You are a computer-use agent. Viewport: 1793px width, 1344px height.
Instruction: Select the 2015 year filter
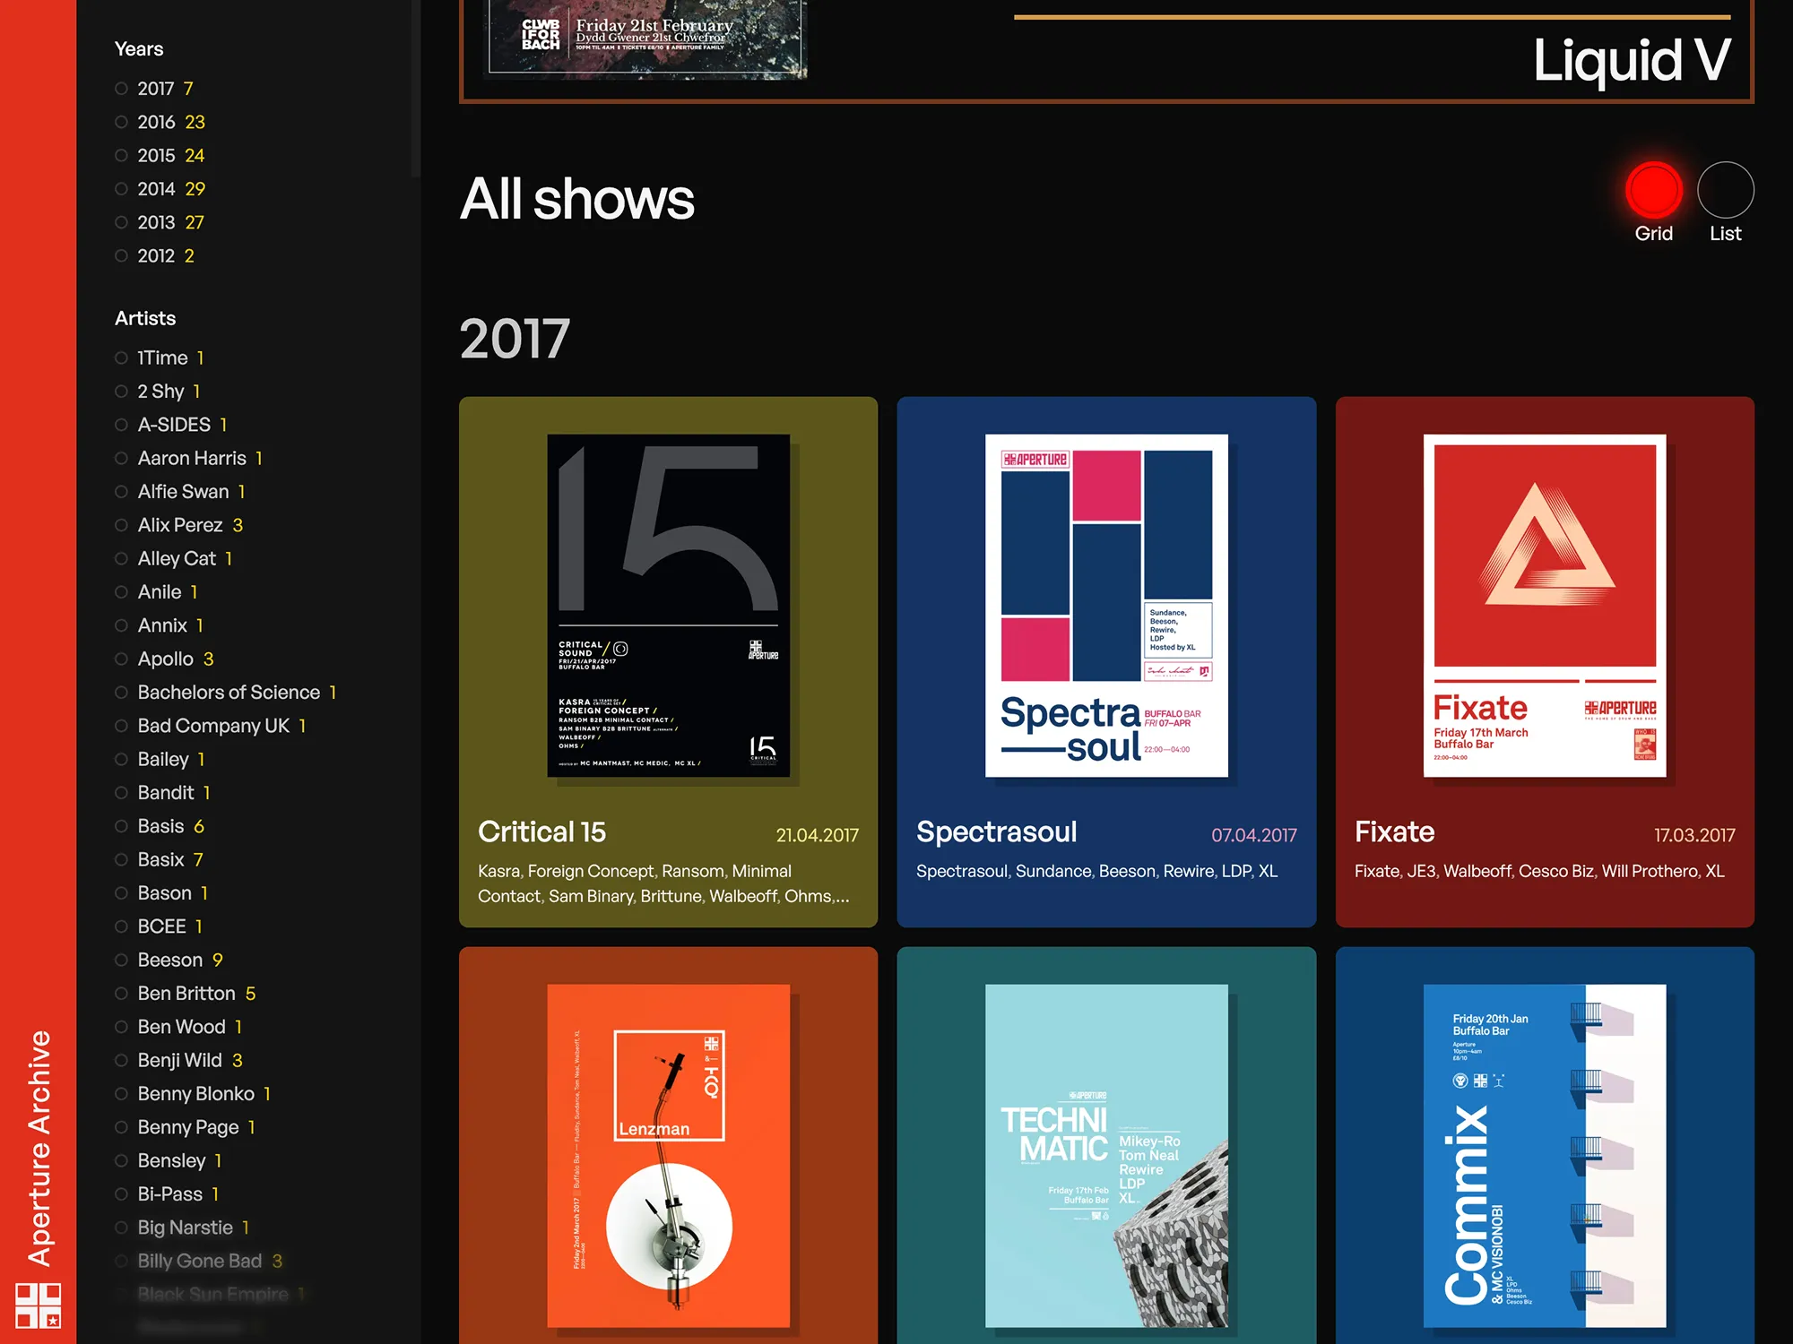coord(160,156)
